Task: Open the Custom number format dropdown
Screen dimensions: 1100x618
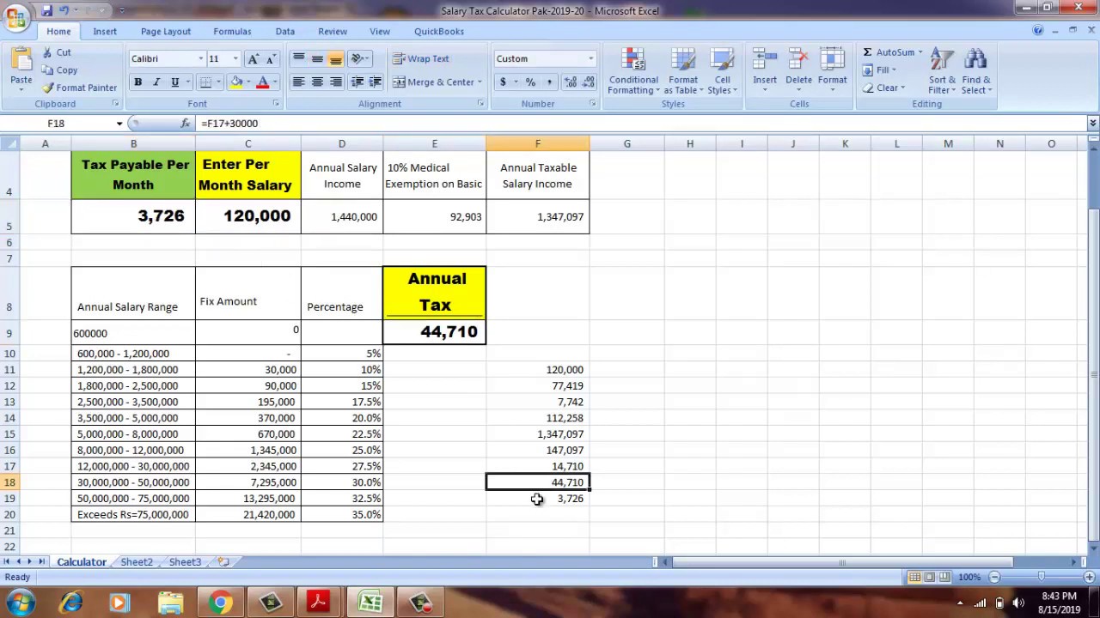Action: point(590,59)
